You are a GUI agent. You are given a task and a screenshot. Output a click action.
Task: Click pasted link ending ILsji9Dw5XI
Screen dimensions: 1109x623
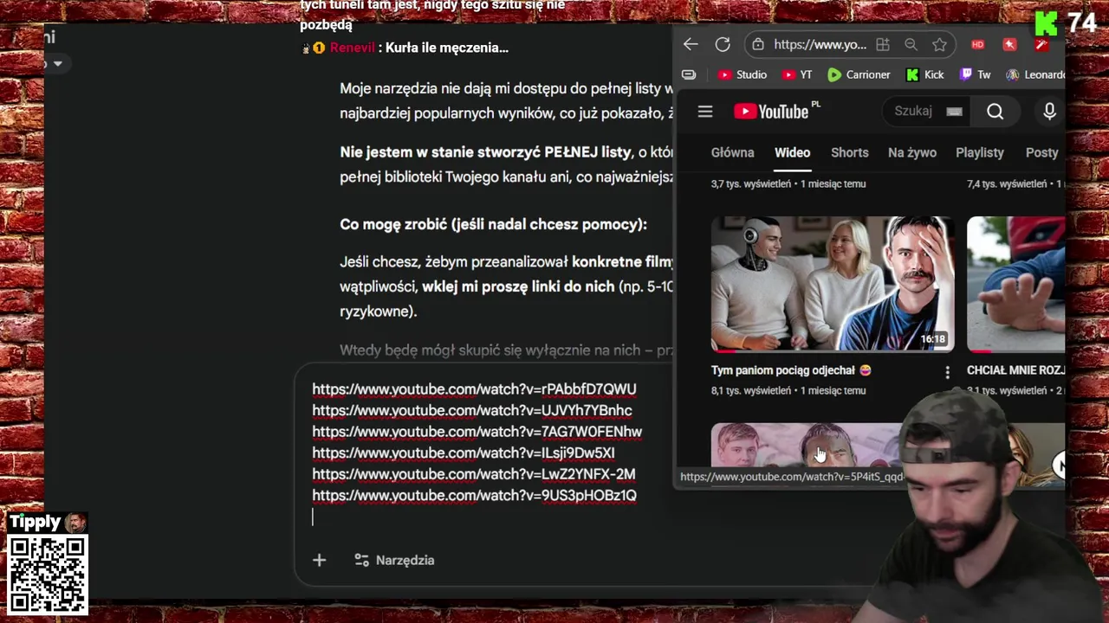pos(464,453)
